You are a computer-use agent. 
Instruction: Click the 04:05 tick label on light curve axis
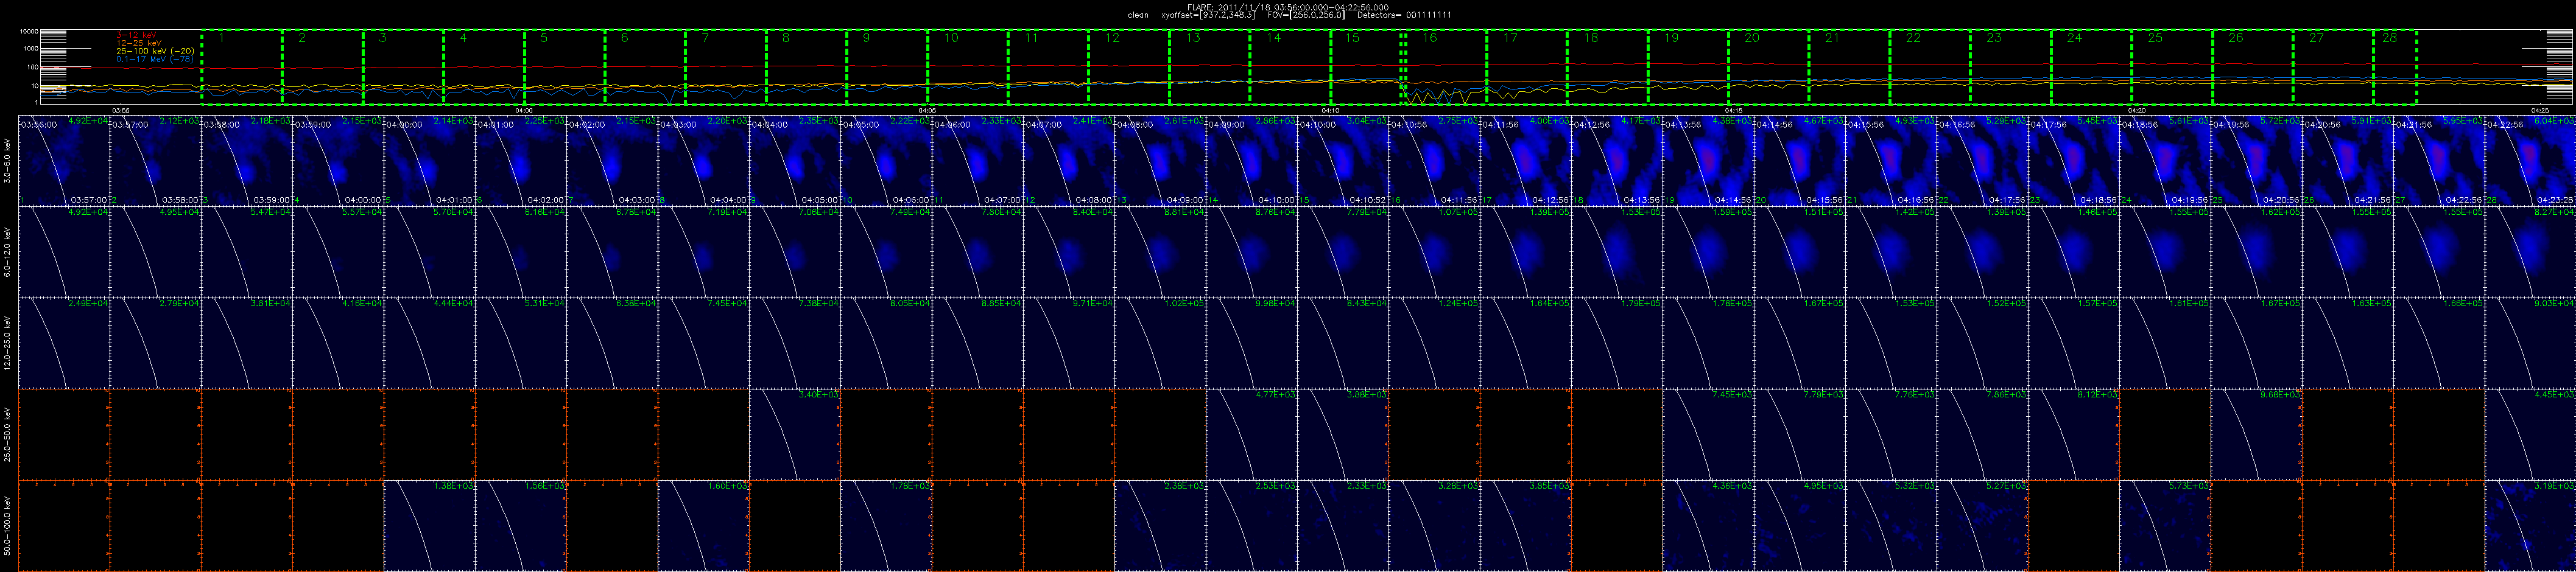[927, 110]
